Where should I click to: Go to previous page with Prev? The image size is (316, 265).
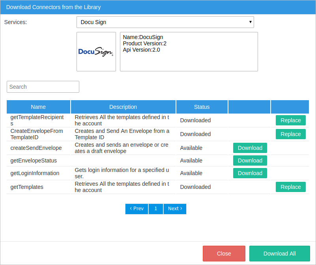(x=136, y=209)
